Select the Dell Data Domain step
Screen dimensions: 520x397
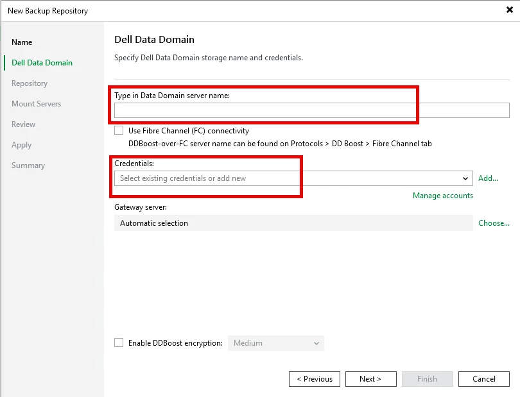click(42, 63)
